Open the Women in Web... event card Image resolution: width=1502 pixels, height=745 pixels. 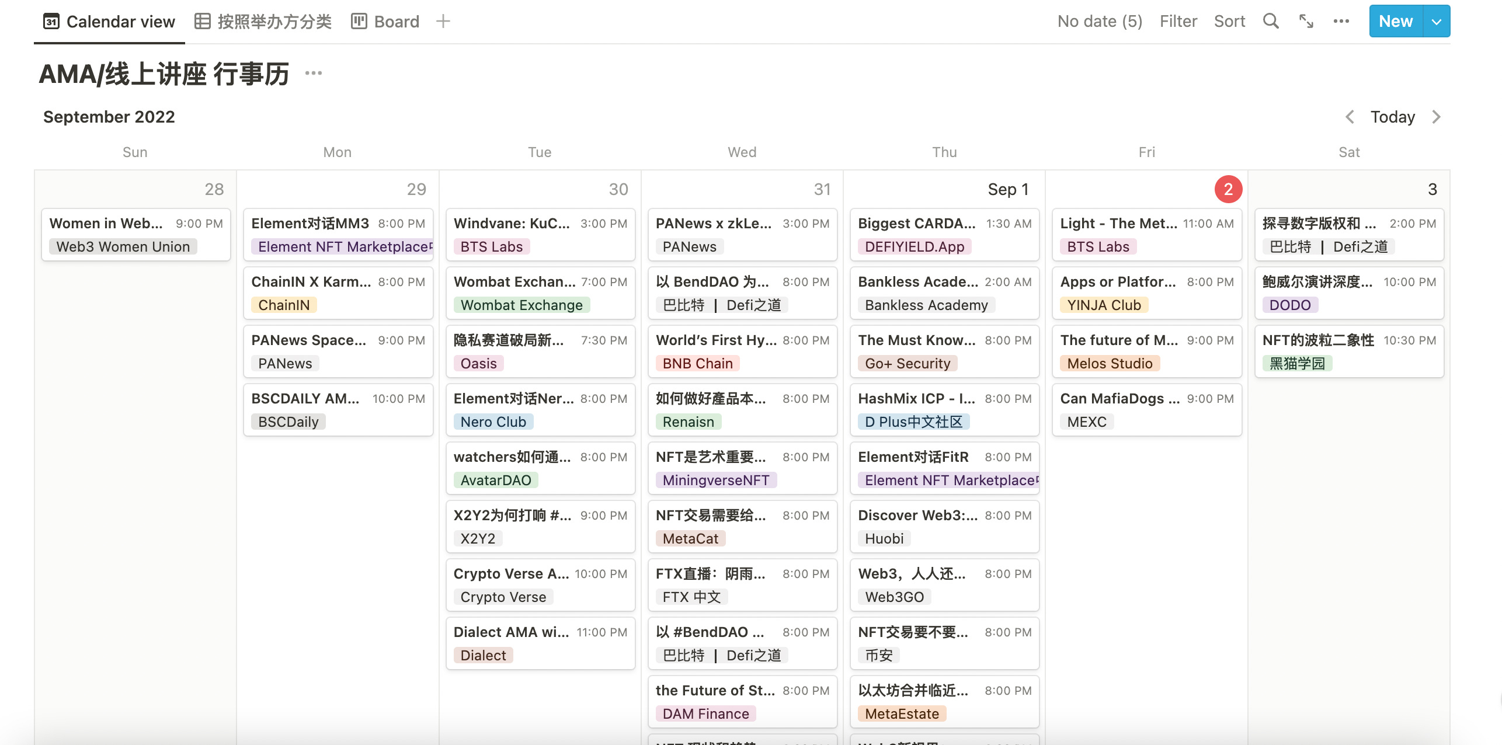136,235
